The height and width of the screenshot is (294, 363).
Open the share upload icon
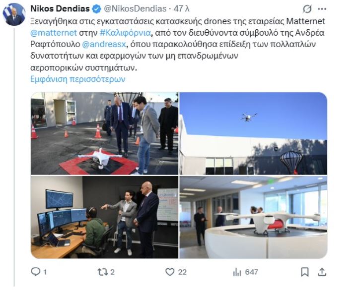click(322, 272)
